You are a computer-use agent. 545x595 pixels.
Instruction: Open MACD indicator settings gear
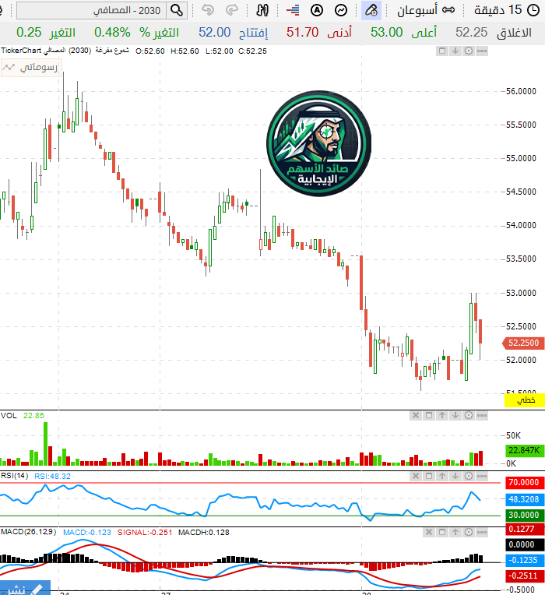[469, 533]
